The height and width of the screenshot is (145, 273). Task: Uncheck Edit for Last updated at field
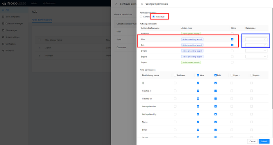pyautogui.click(x=216, y=107)
